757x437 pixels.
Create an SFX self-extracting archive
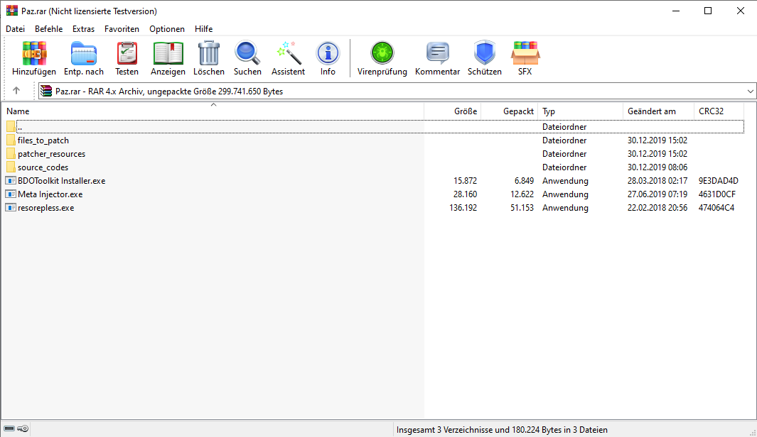click(525, 58)
